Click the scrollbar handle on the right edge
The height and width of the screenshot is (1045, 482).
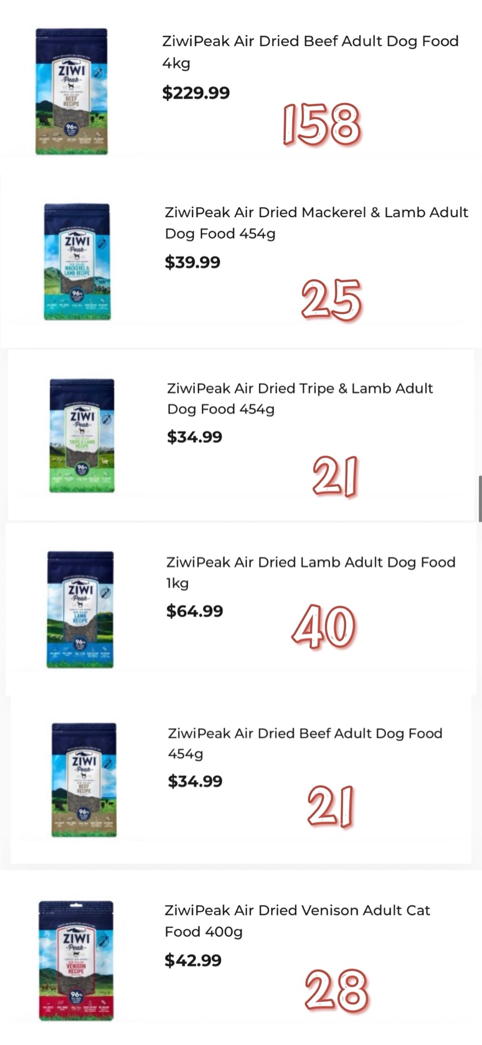pos(480,498)
